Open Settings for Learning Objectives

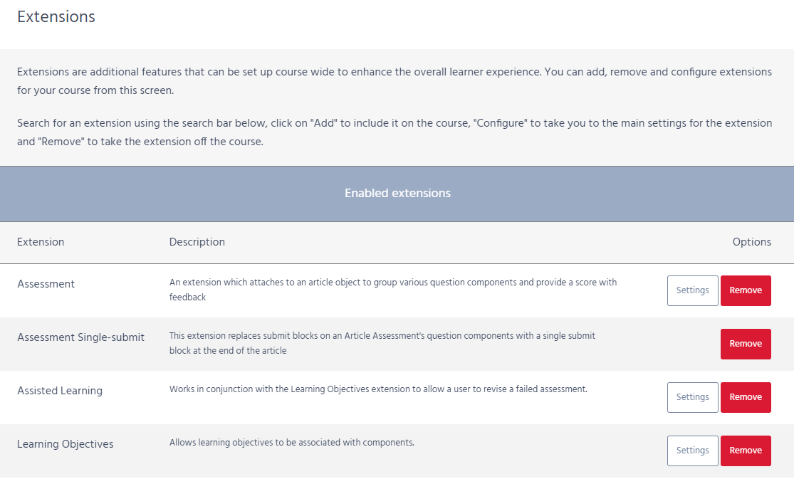692,451
